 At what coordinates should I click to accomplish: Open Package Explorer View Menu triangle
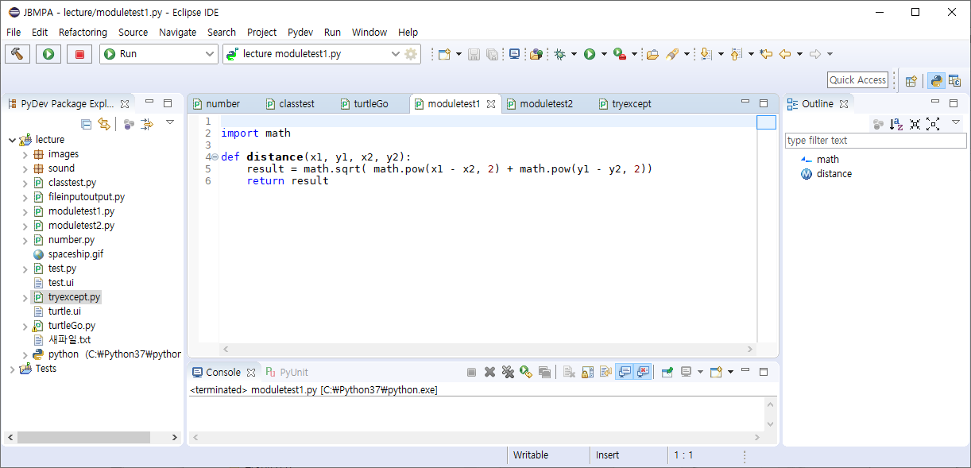click(x=169, y=123)
